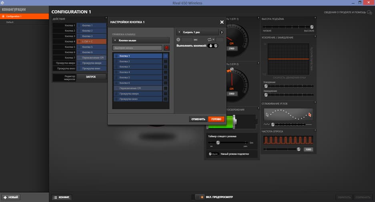Choose Кнопка 3 in the dialog list
Screen dimensions: 375x202
(x=138, y=67)
